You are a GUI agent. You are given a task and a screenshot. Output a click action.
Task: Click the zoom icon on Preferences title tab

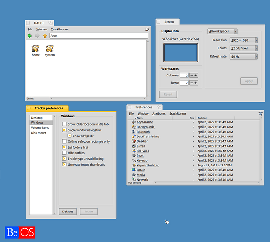(x=159, y=107)
